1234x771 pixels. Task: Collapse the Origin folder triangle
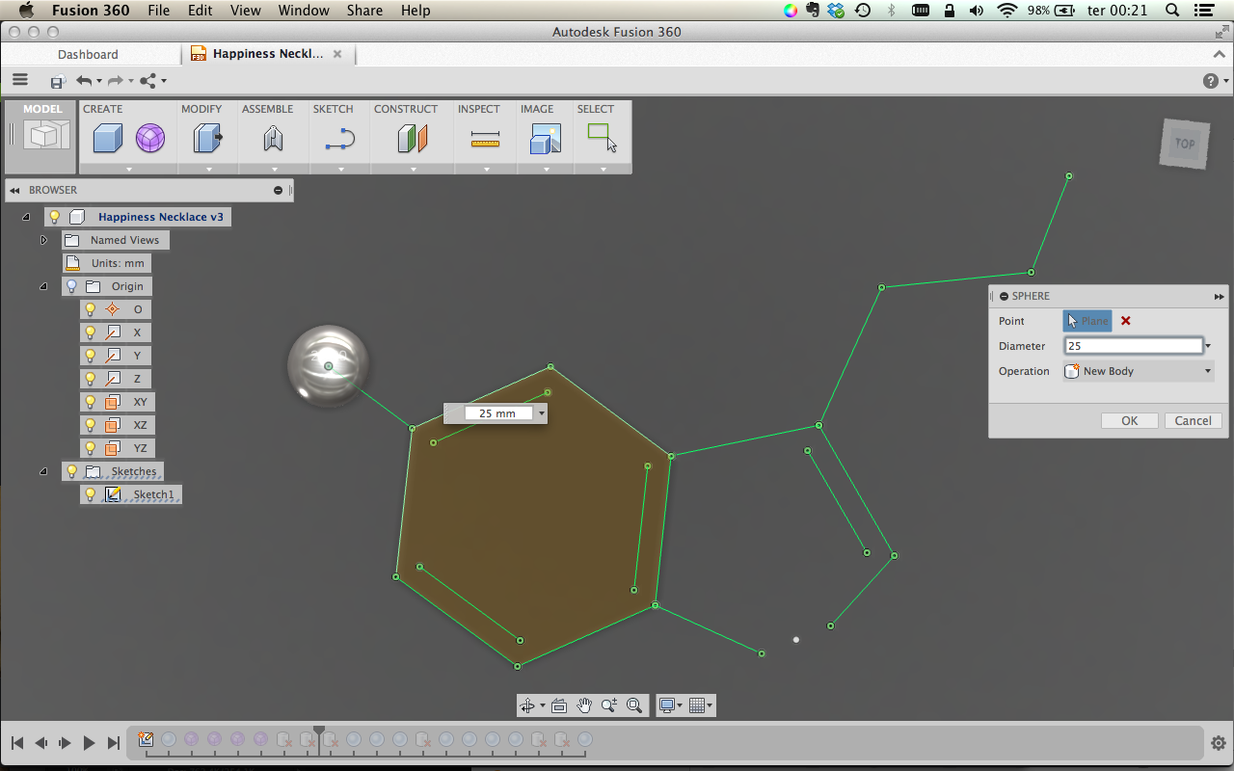point(42,286)
